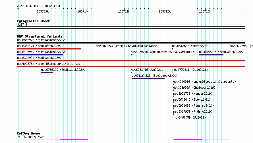Select the purple nsv6566223 variant bar

211,55
